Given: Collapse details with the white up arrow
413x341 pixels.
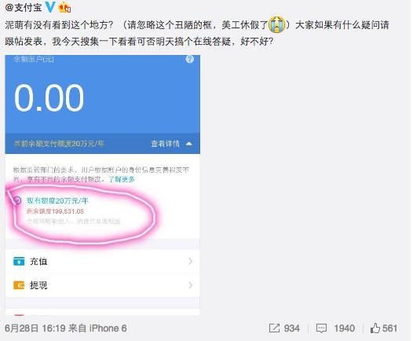Looking at the screenshot, I should (x=189, y=144).
